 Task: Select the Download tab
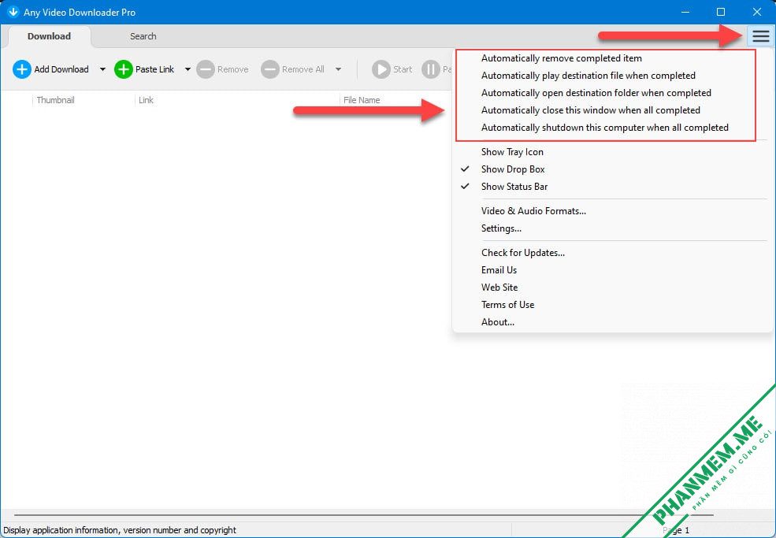[49, 36]
